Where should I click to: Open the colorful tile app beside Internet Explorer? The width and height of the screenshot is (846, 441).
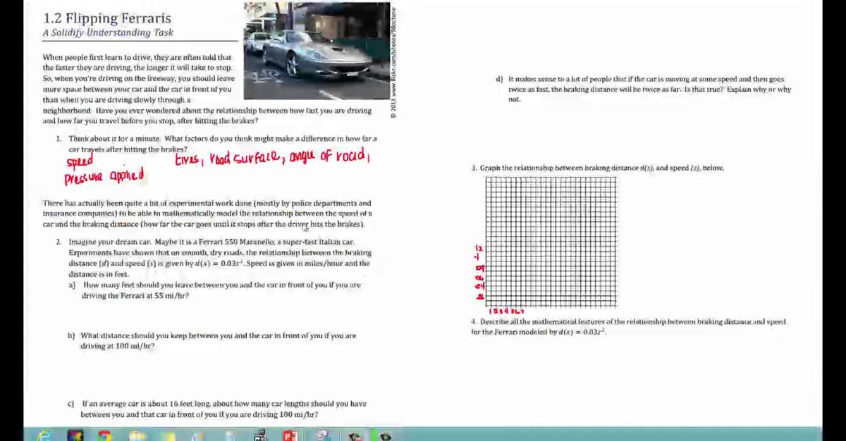75,435
